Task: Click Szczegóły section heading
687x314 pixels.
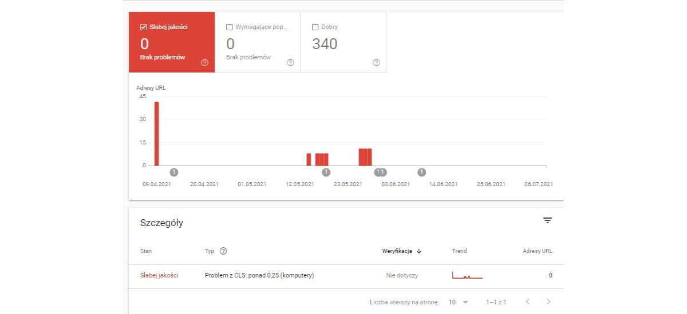Action: click(x=161, y=223)
